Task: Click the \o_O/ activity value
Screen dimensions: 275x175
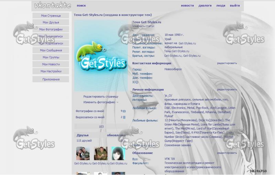Action: point(168,96)
